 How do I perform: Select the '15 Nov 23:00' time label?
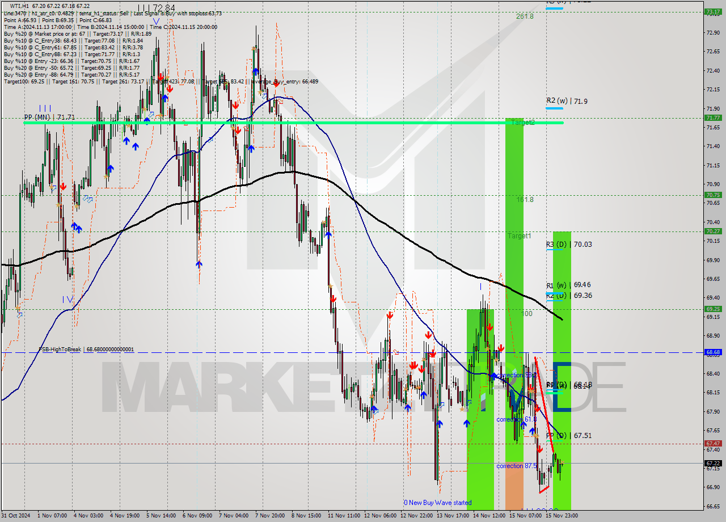[x=562, y=515]
